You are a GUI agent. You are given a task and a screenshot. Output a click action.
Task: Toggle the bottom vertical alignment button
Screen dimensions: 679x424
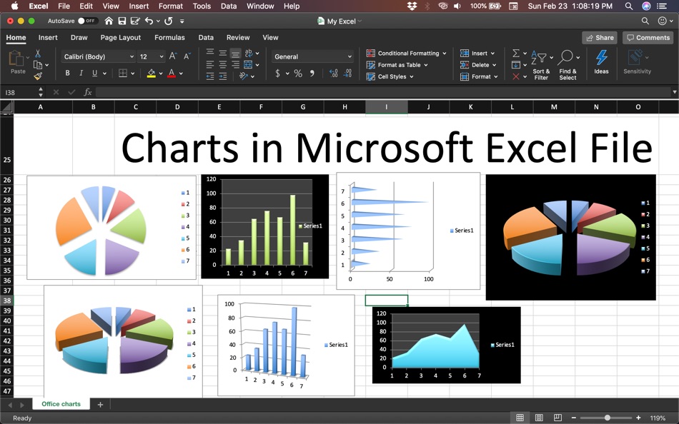(235, 54)
